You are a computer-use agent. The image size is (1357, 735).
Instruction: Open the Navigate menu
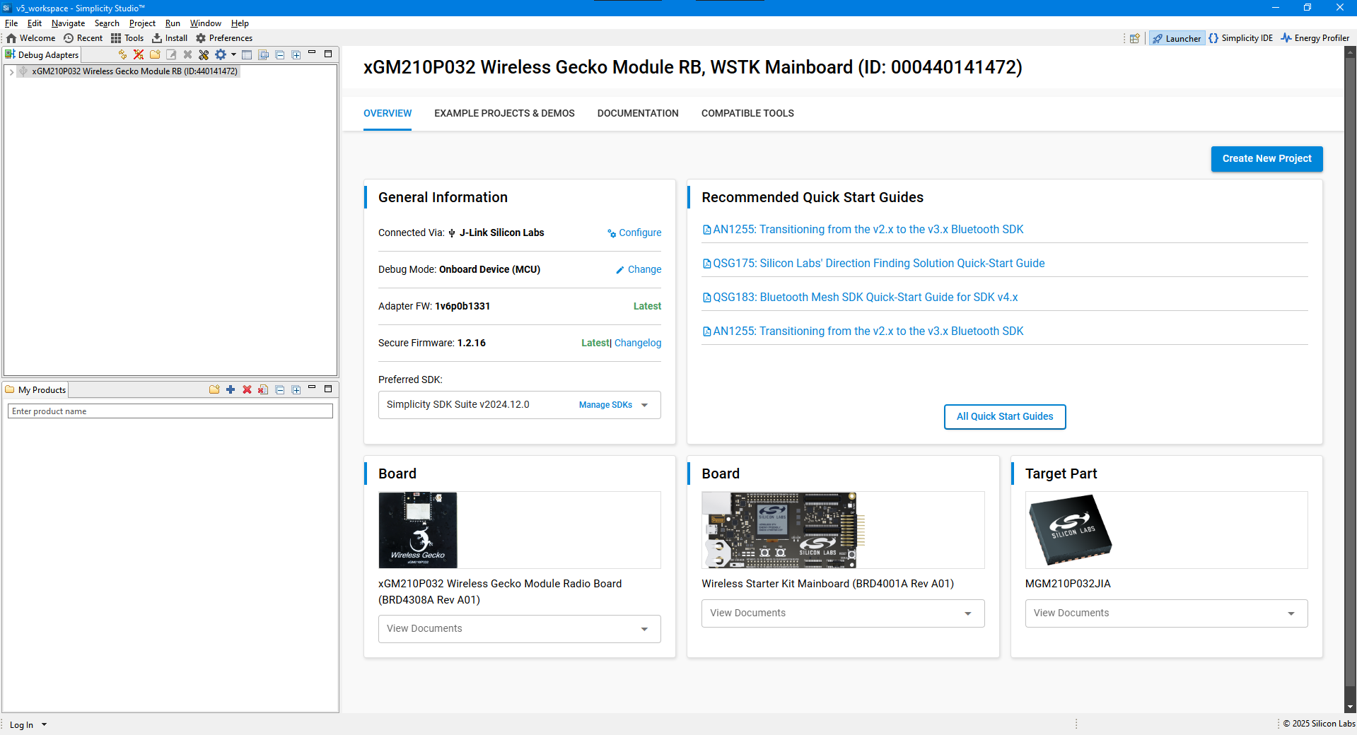[x=68, y=23]
